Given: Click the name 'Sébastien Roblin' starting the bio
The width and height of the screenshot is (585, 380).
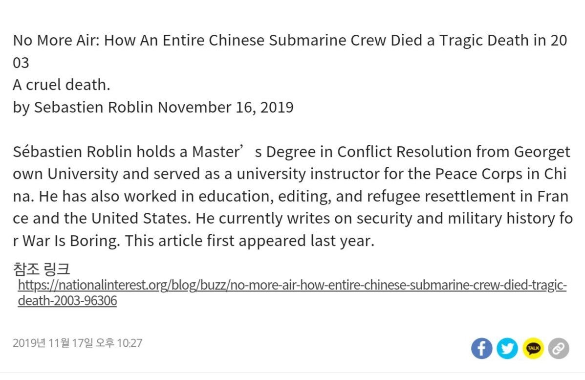Looking at the screenshot, I should [x=72, y=152].
